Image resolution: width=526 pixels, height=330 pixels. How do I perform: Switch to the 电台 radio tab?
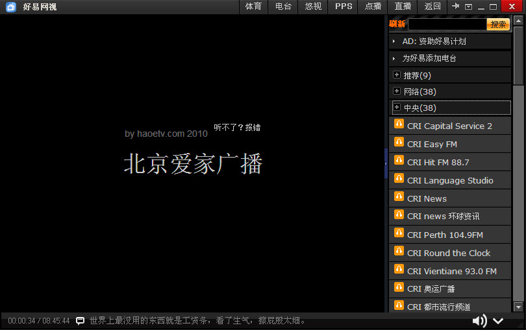pyautogui.click(x=283, y=6)
